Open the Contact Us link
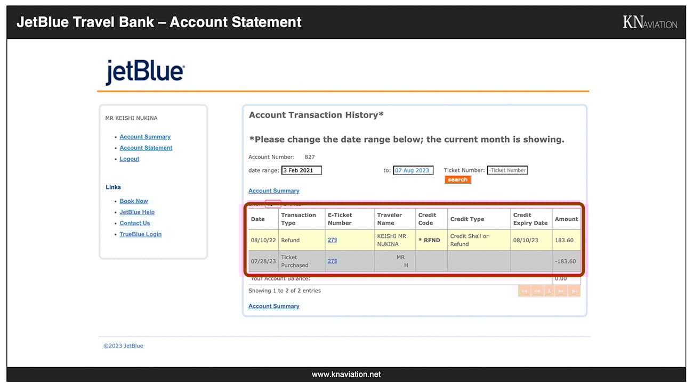Image resolution: width=693 pixels, height=388 pixels. (135, 224)
